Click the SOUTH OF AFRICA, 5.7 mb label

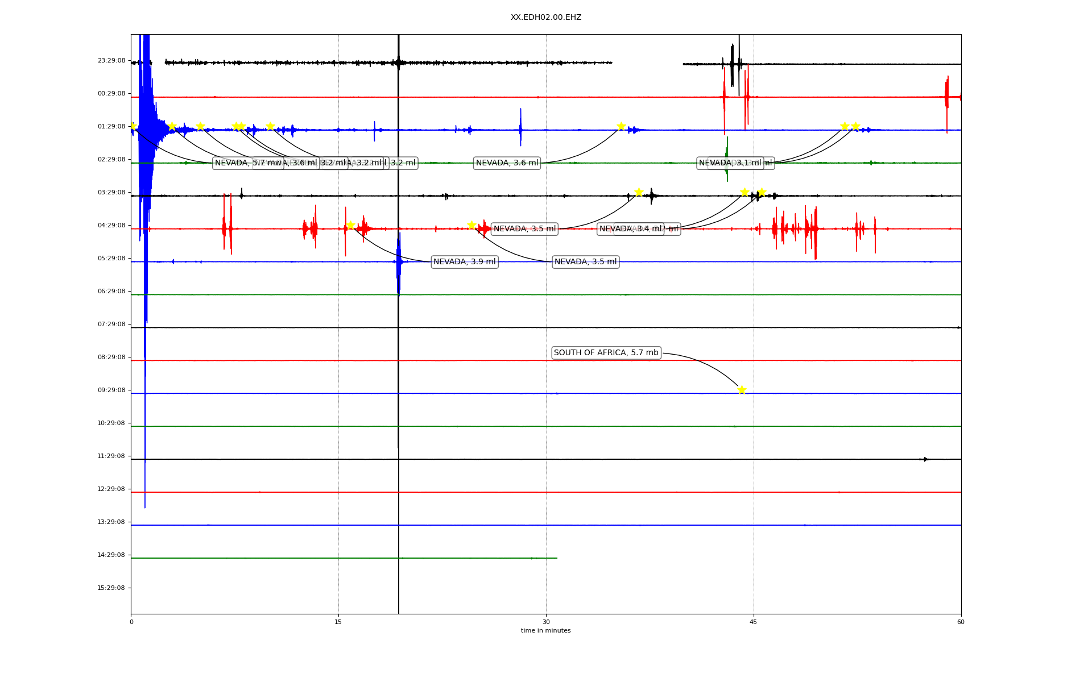[x=606, y=353]
